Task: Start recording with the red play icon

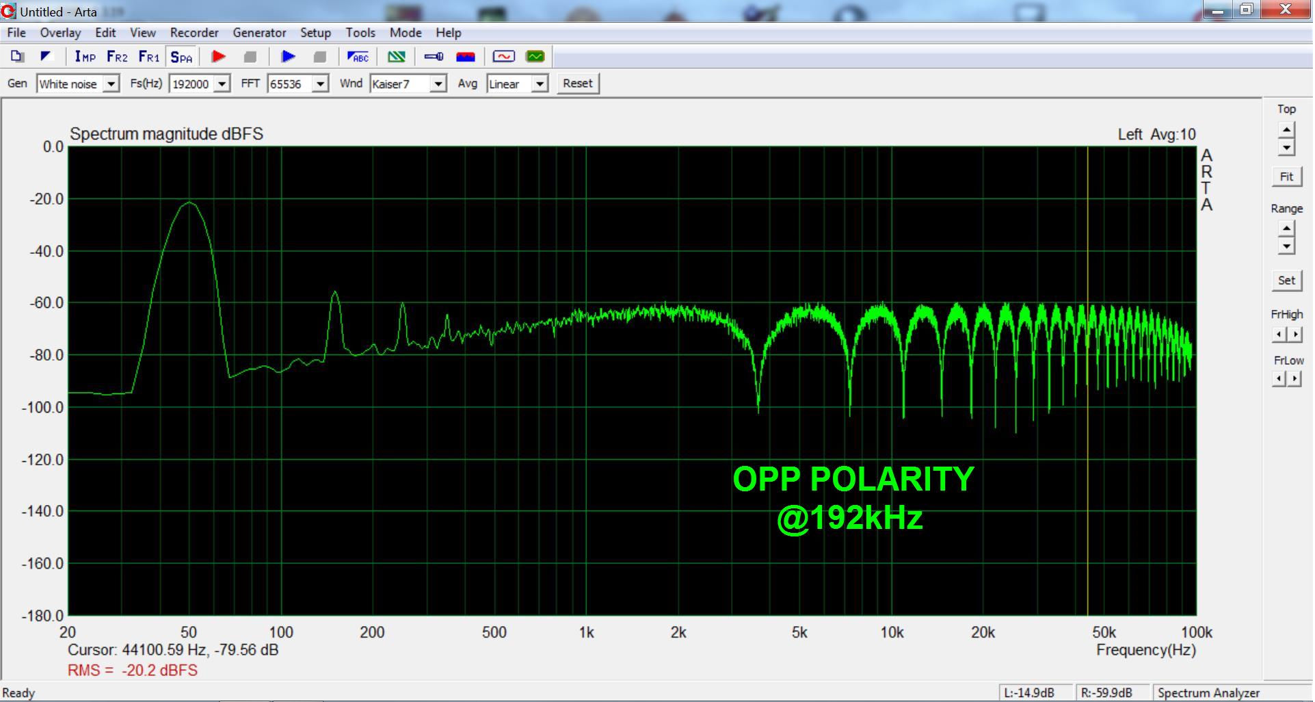Action: click(x=219, y=57)
